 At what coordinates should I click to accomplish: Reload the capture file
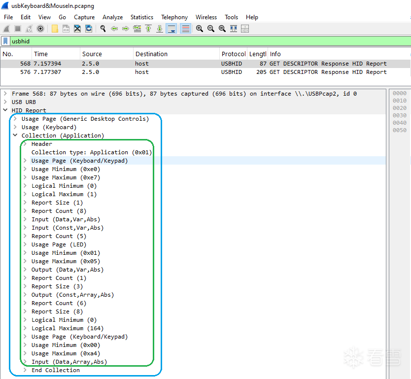tap(89, 29)
